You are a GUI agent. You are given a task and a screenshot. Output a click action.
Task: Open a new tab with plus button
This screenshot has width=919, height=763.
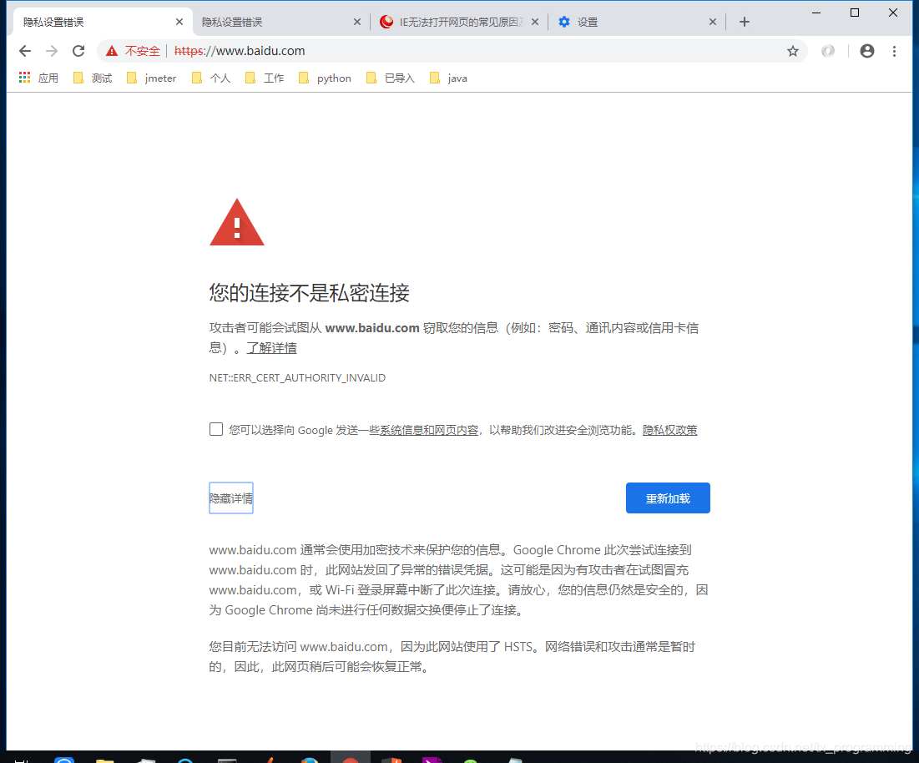(x=745, y=22)
